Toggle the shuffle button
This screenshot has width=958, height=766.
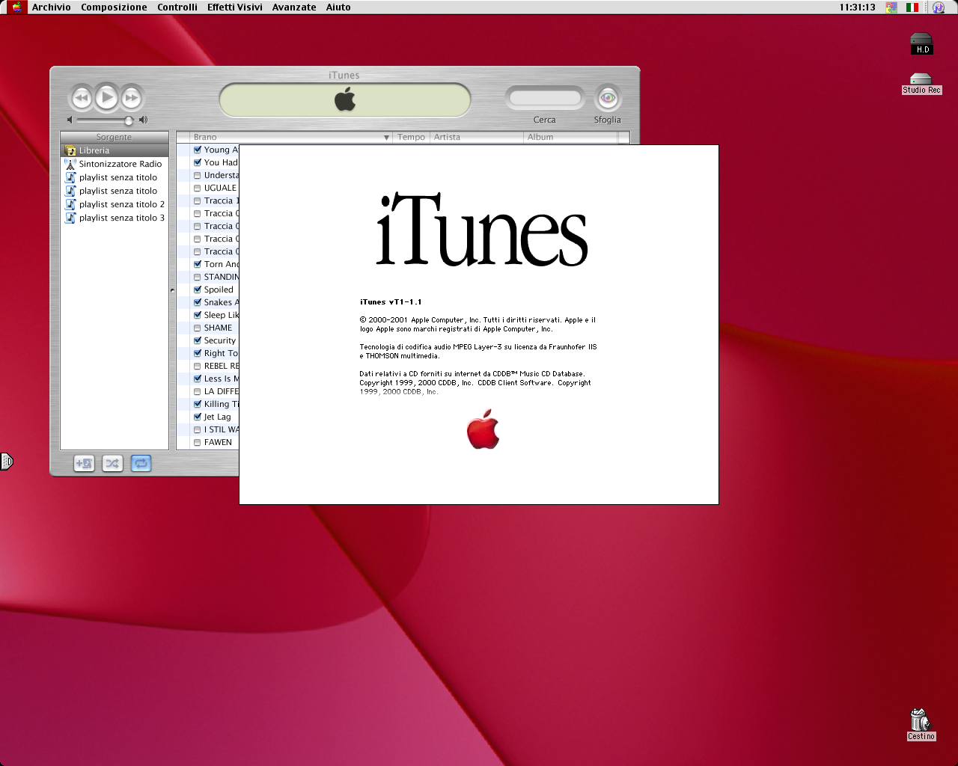click(112, 464)
